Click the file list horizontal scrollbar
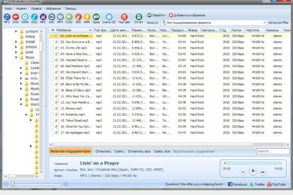293x195 pixels. click(x=153, y=145)
